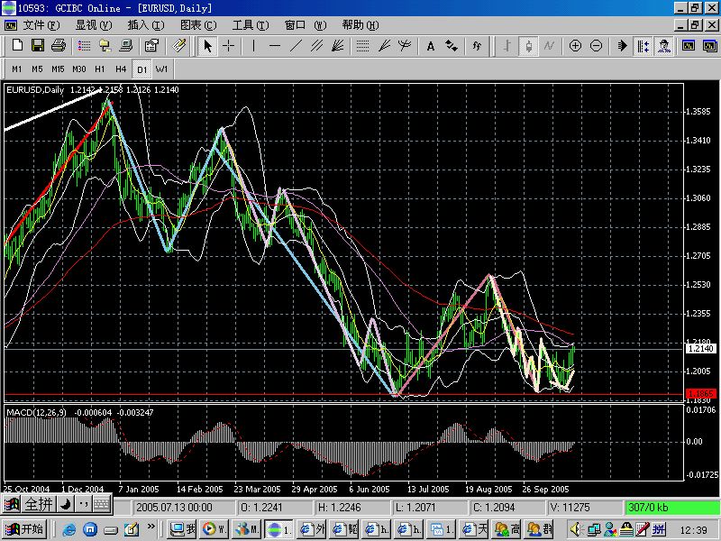Select the Crosshair cursor tool
This screenshot has height=541, width=721.
pos(229,46)
